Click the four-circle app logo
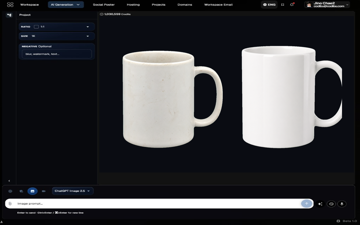This screenshot has height=225, width=360. click(x=10, y=4)
